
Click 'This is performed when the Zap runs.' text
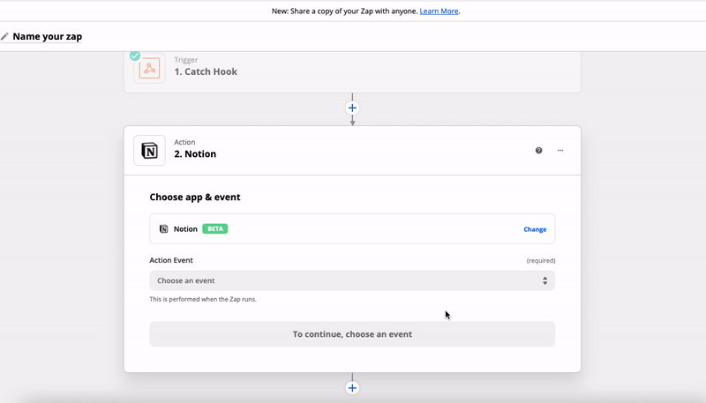pyautogui.click(x=203, y=299)
